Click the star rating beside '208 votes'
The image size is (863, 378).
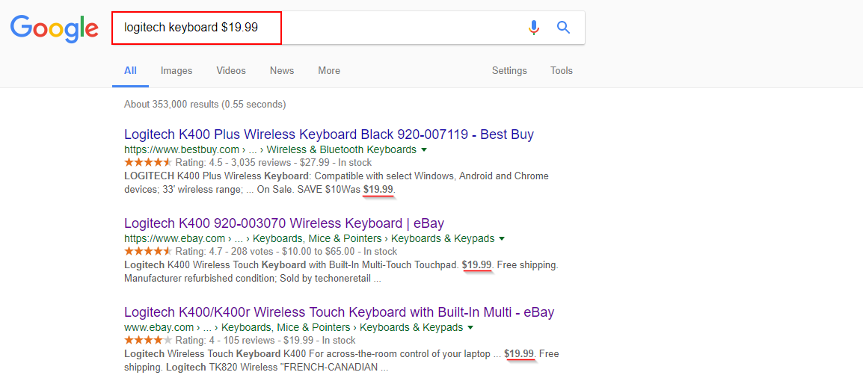[x=148, y=251]
